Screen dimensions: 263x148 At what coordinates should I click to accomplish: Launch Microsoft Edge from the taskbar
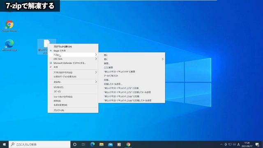coord(92,144)
